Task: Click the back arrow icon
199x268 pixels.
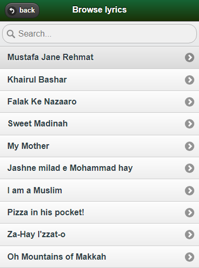Action: tap(12, 10)
